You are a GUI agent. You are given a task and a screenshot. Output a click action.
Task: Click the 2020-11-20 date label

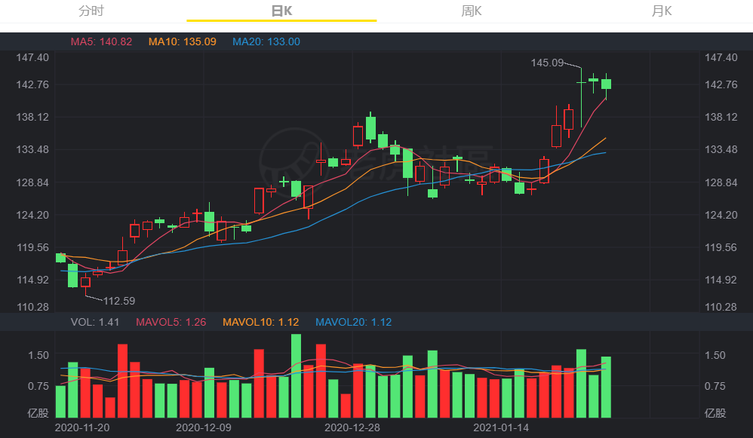tap(82, 427)
